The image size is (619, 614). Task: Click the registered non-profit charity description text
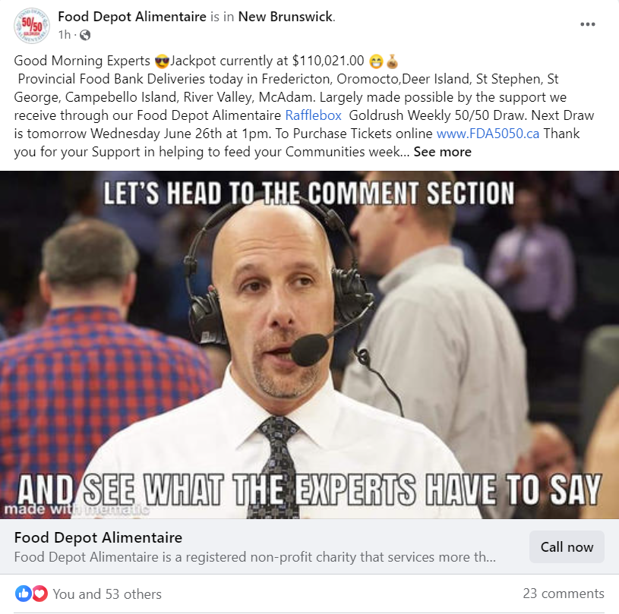(x=254, y=557)
